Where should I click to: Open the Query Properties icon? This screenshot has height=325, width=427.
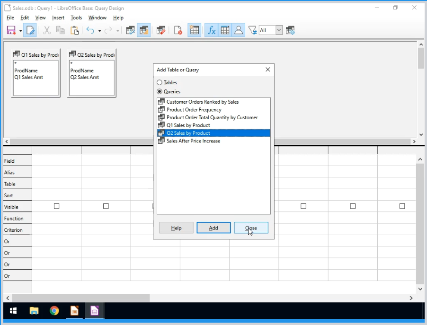point(290,30)
